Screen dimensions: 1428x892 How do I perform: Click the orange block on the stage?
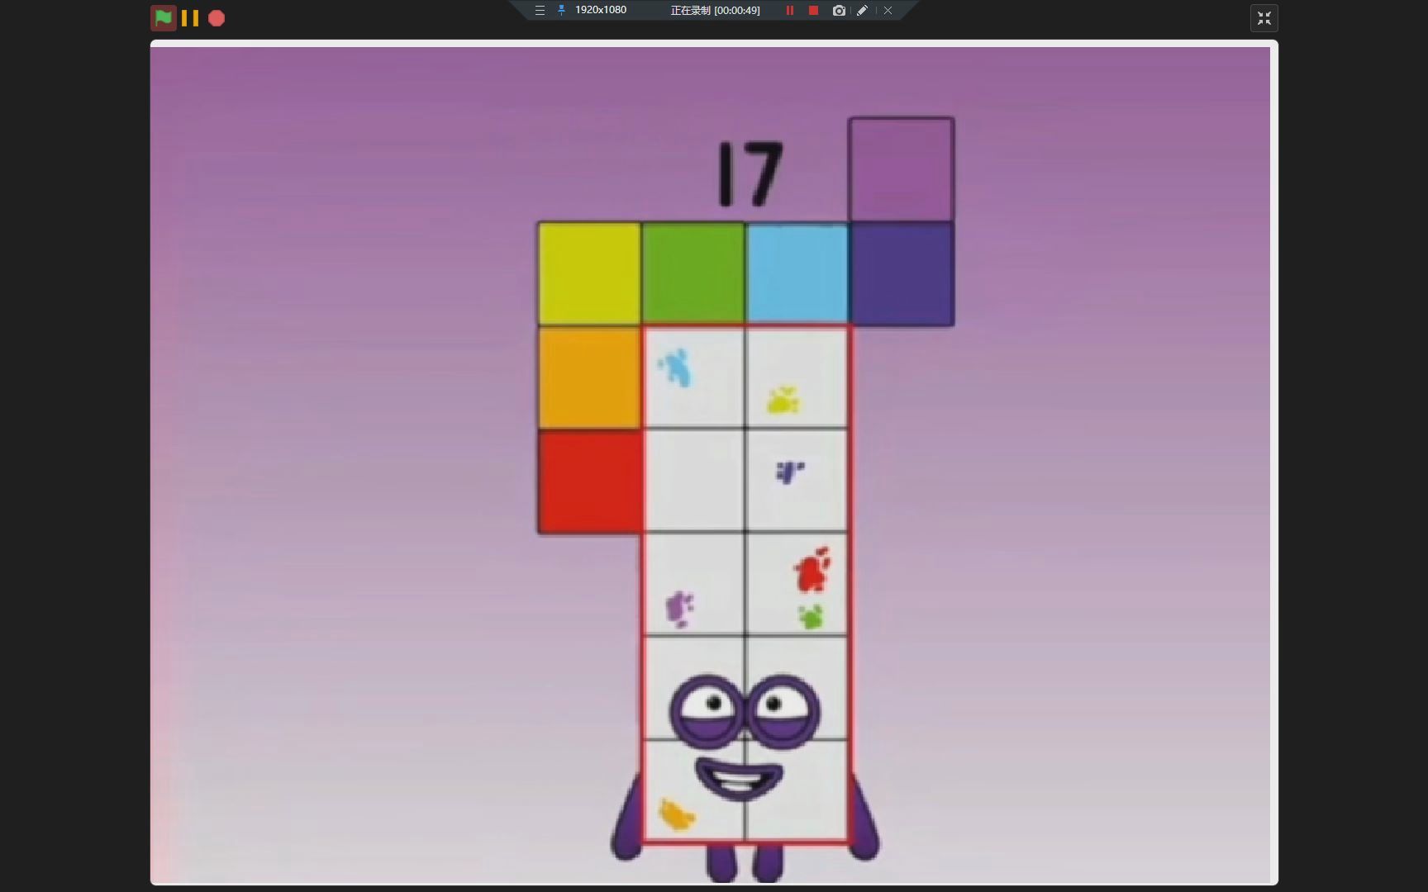[589, 377]
